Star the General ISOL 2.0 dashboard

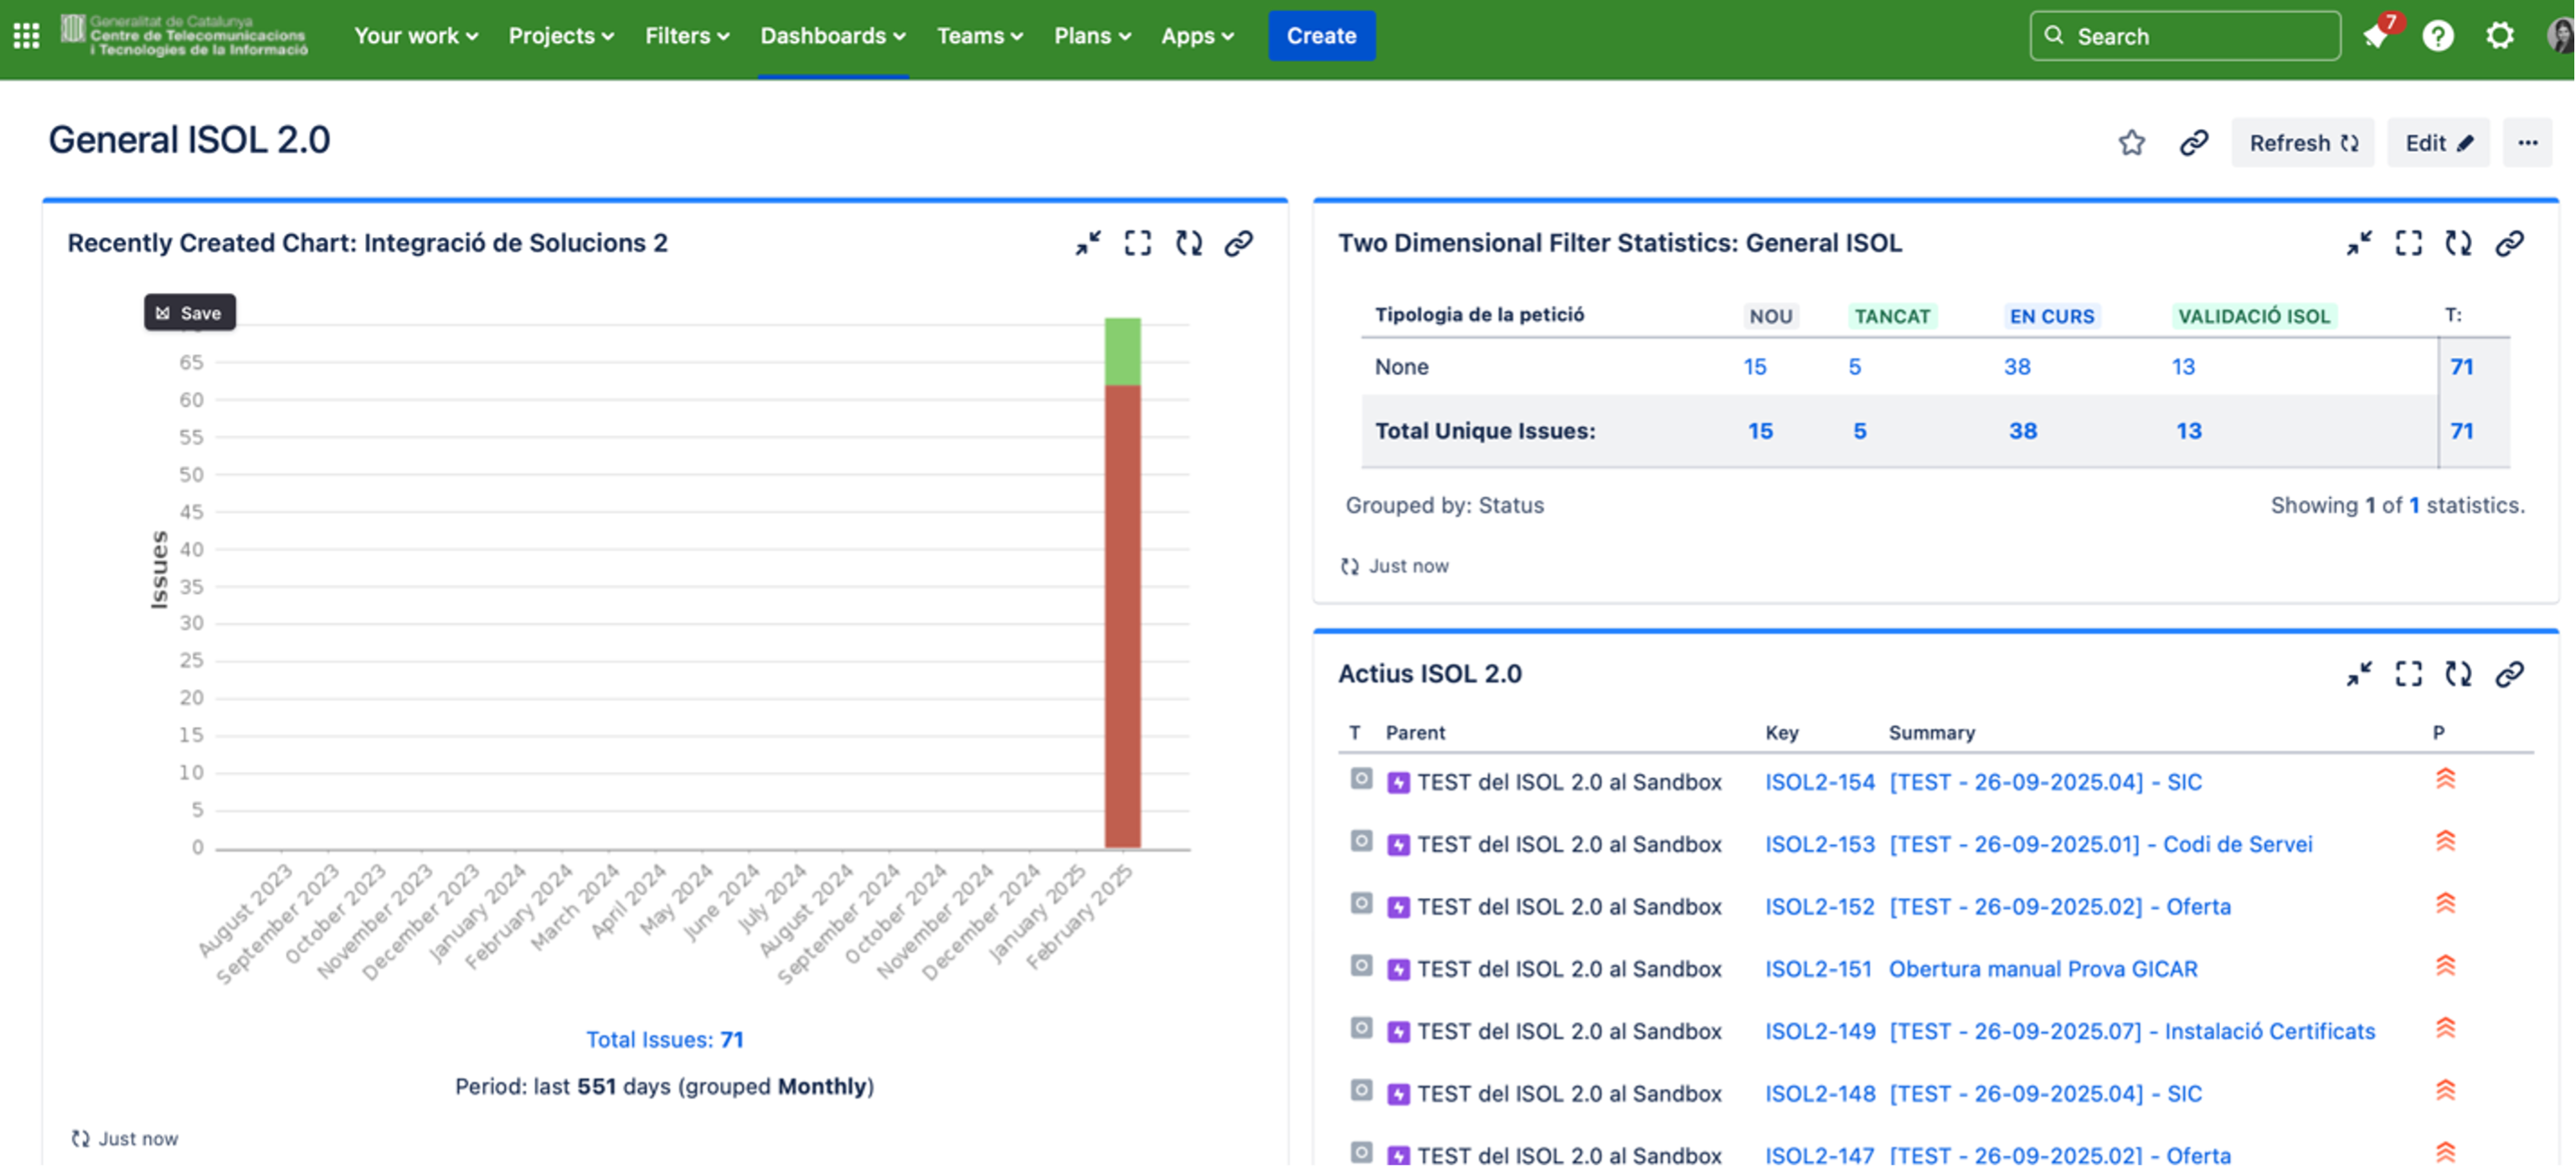pos(2131,143)
